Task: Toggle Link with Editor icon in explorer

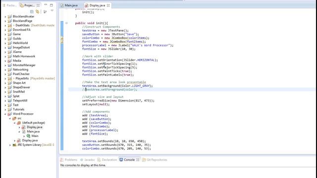Action: (38, 11)
